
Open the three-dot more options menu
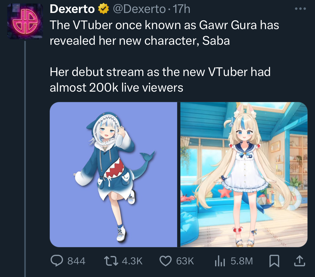(x=300, y=9)
